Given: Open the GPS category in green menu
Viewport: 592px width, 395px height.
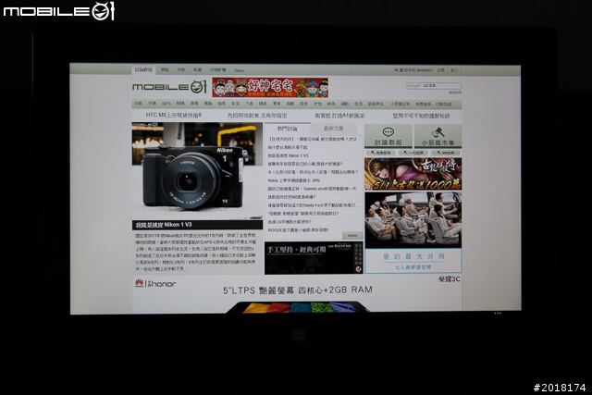Looking at the screenshot, I should 166,104.
